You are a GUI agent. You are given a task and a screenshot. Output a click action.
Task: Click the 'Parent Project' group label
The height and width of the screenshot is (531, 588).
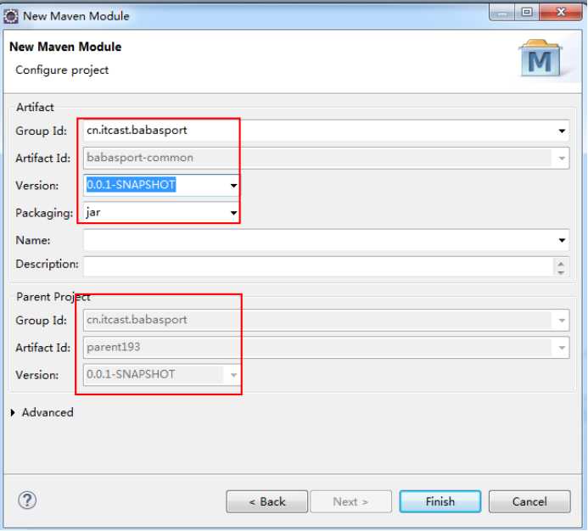click(53, 297)
